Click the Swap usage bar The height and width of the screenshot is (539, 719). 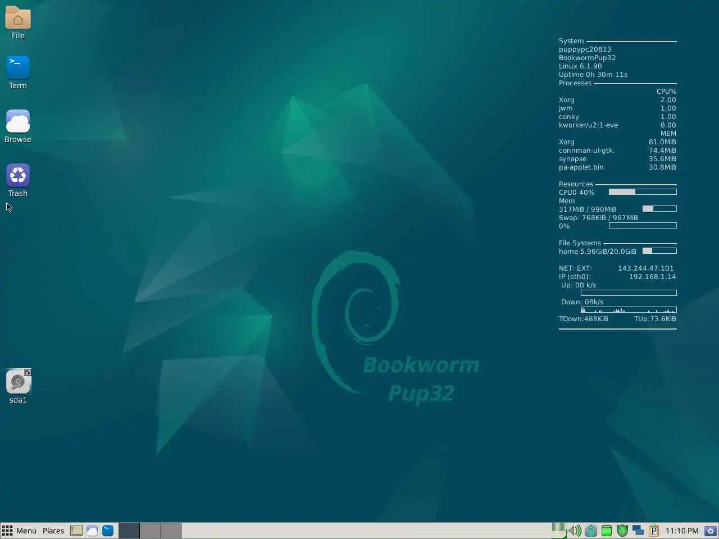(643, 226)
